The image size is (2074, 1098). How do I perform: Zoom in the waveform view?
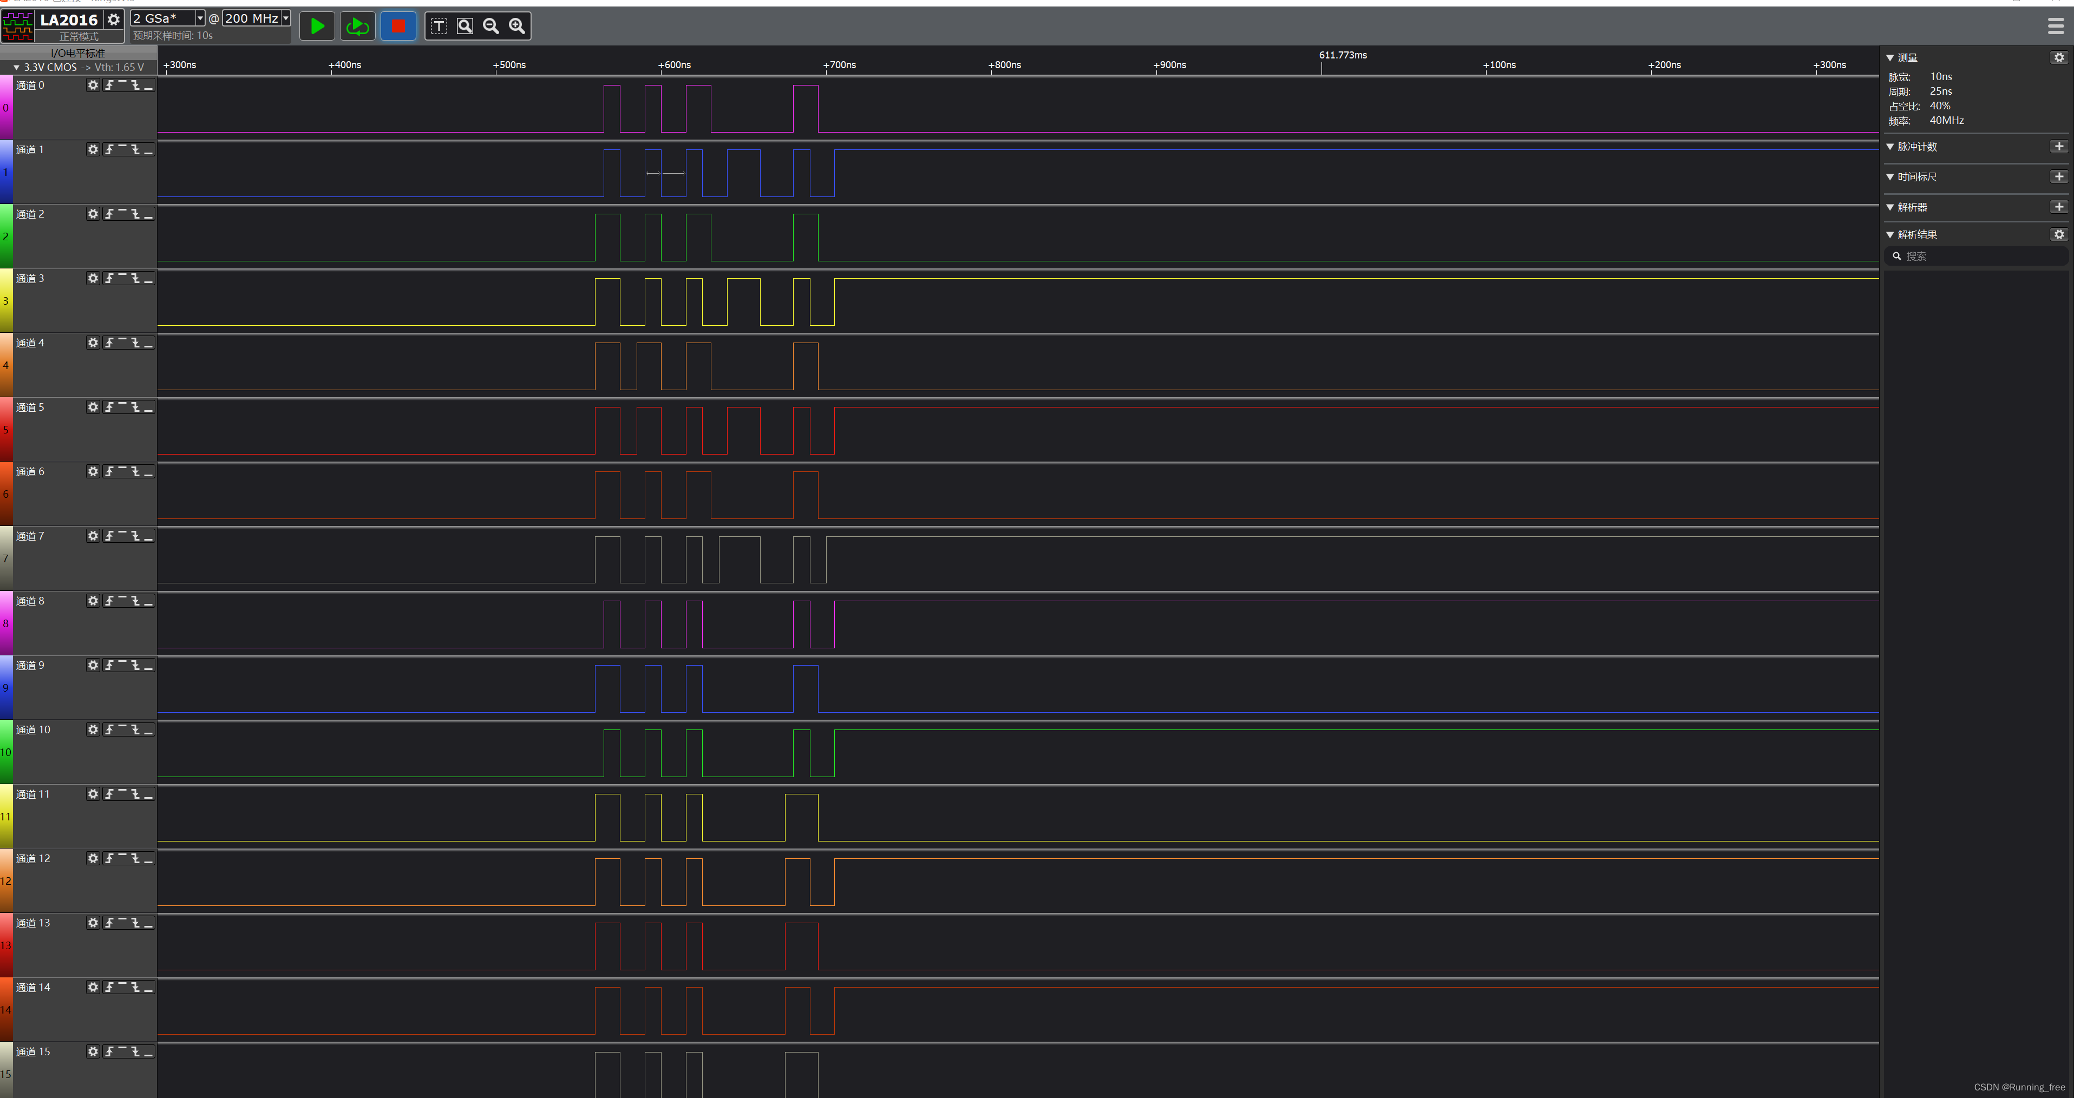pyautogui.click(x=517, y=27)
